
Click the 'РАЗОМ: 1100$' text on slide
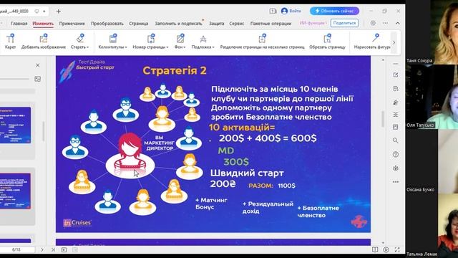pyautogui.click(x=272, y=186)
